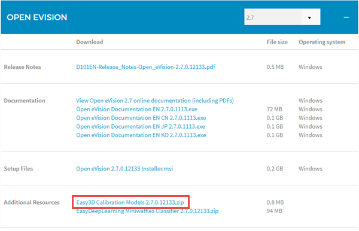Screen dimensions: 359x231
Task: Click the 0.8 MB file size value
Action: click(x=275, y=202)
